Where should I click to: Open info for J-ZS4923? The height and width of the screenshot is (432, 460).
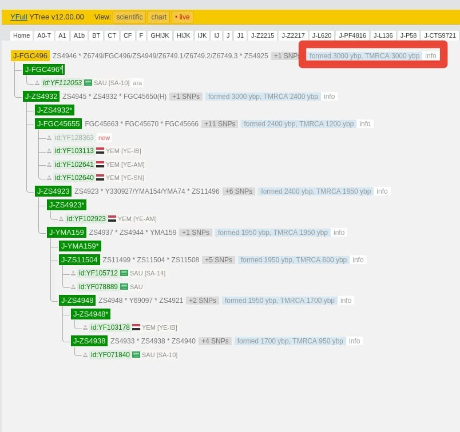(x=382, y=191)
